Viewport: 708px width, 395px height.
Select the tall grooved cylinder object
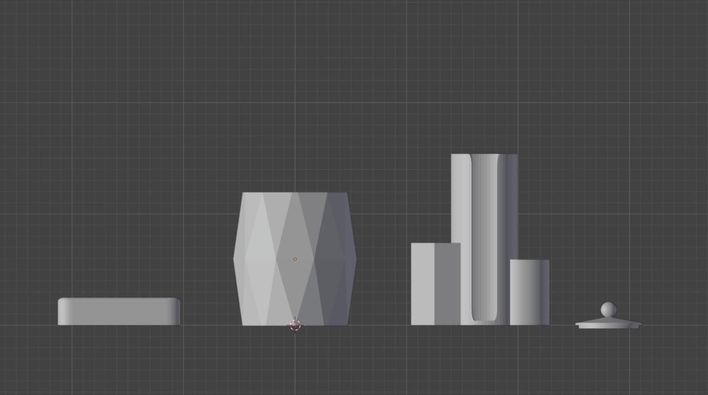click(x=485, y=239)
